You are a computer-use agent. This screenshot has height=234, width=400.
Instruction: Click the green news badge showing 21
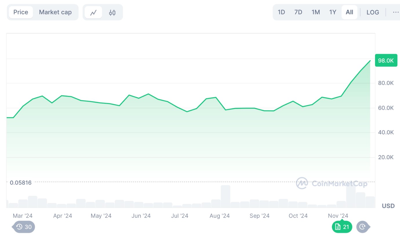tap(342, 227)
